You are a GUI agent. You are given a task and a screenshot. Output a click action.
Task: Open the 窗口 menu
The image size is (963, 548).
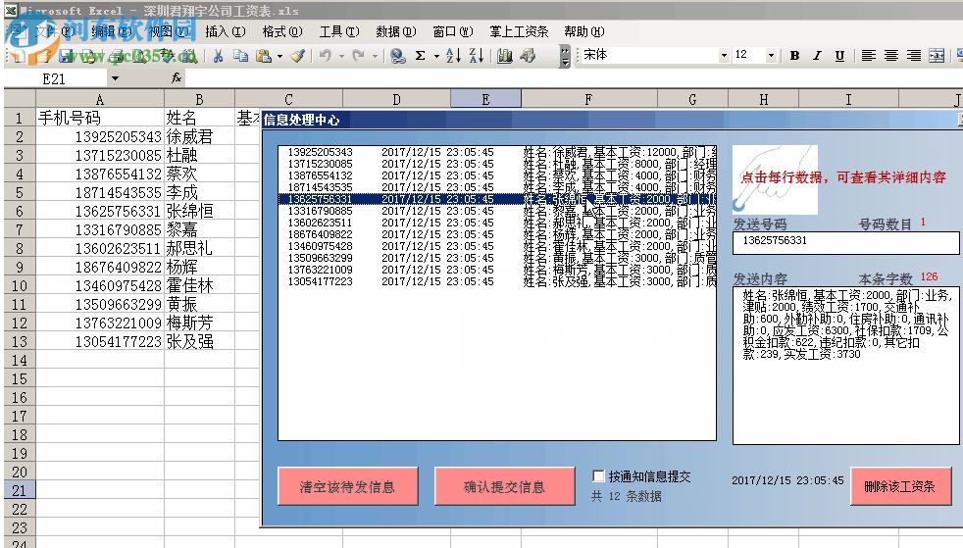point(453,31)
